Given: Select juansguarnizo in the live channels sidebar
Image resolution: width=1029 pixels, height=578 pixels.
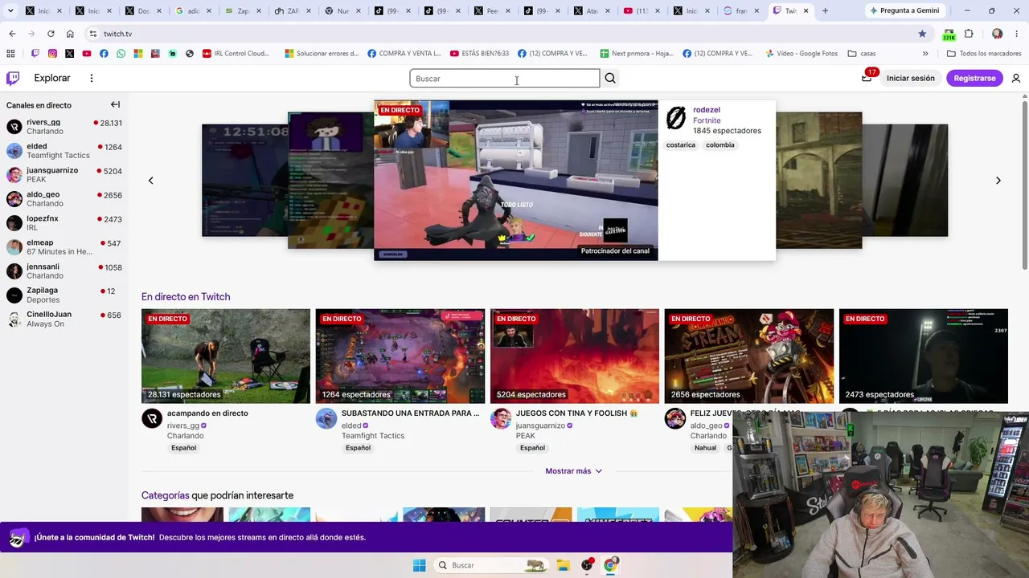Looking at the screenshot, I should [x=64, y=175].
